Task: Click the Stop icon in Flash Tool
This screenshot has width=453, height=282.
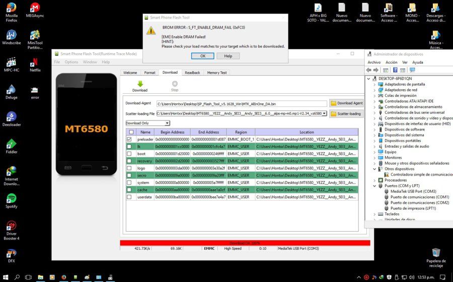Action: 175,84
